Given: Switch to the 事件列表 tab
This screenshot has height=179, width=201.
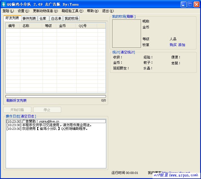Looking at the screenshot, I should pos(29,19).
